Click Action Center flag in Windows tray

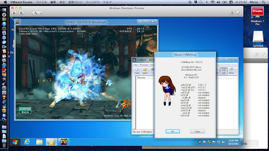(x=214, y=142)
